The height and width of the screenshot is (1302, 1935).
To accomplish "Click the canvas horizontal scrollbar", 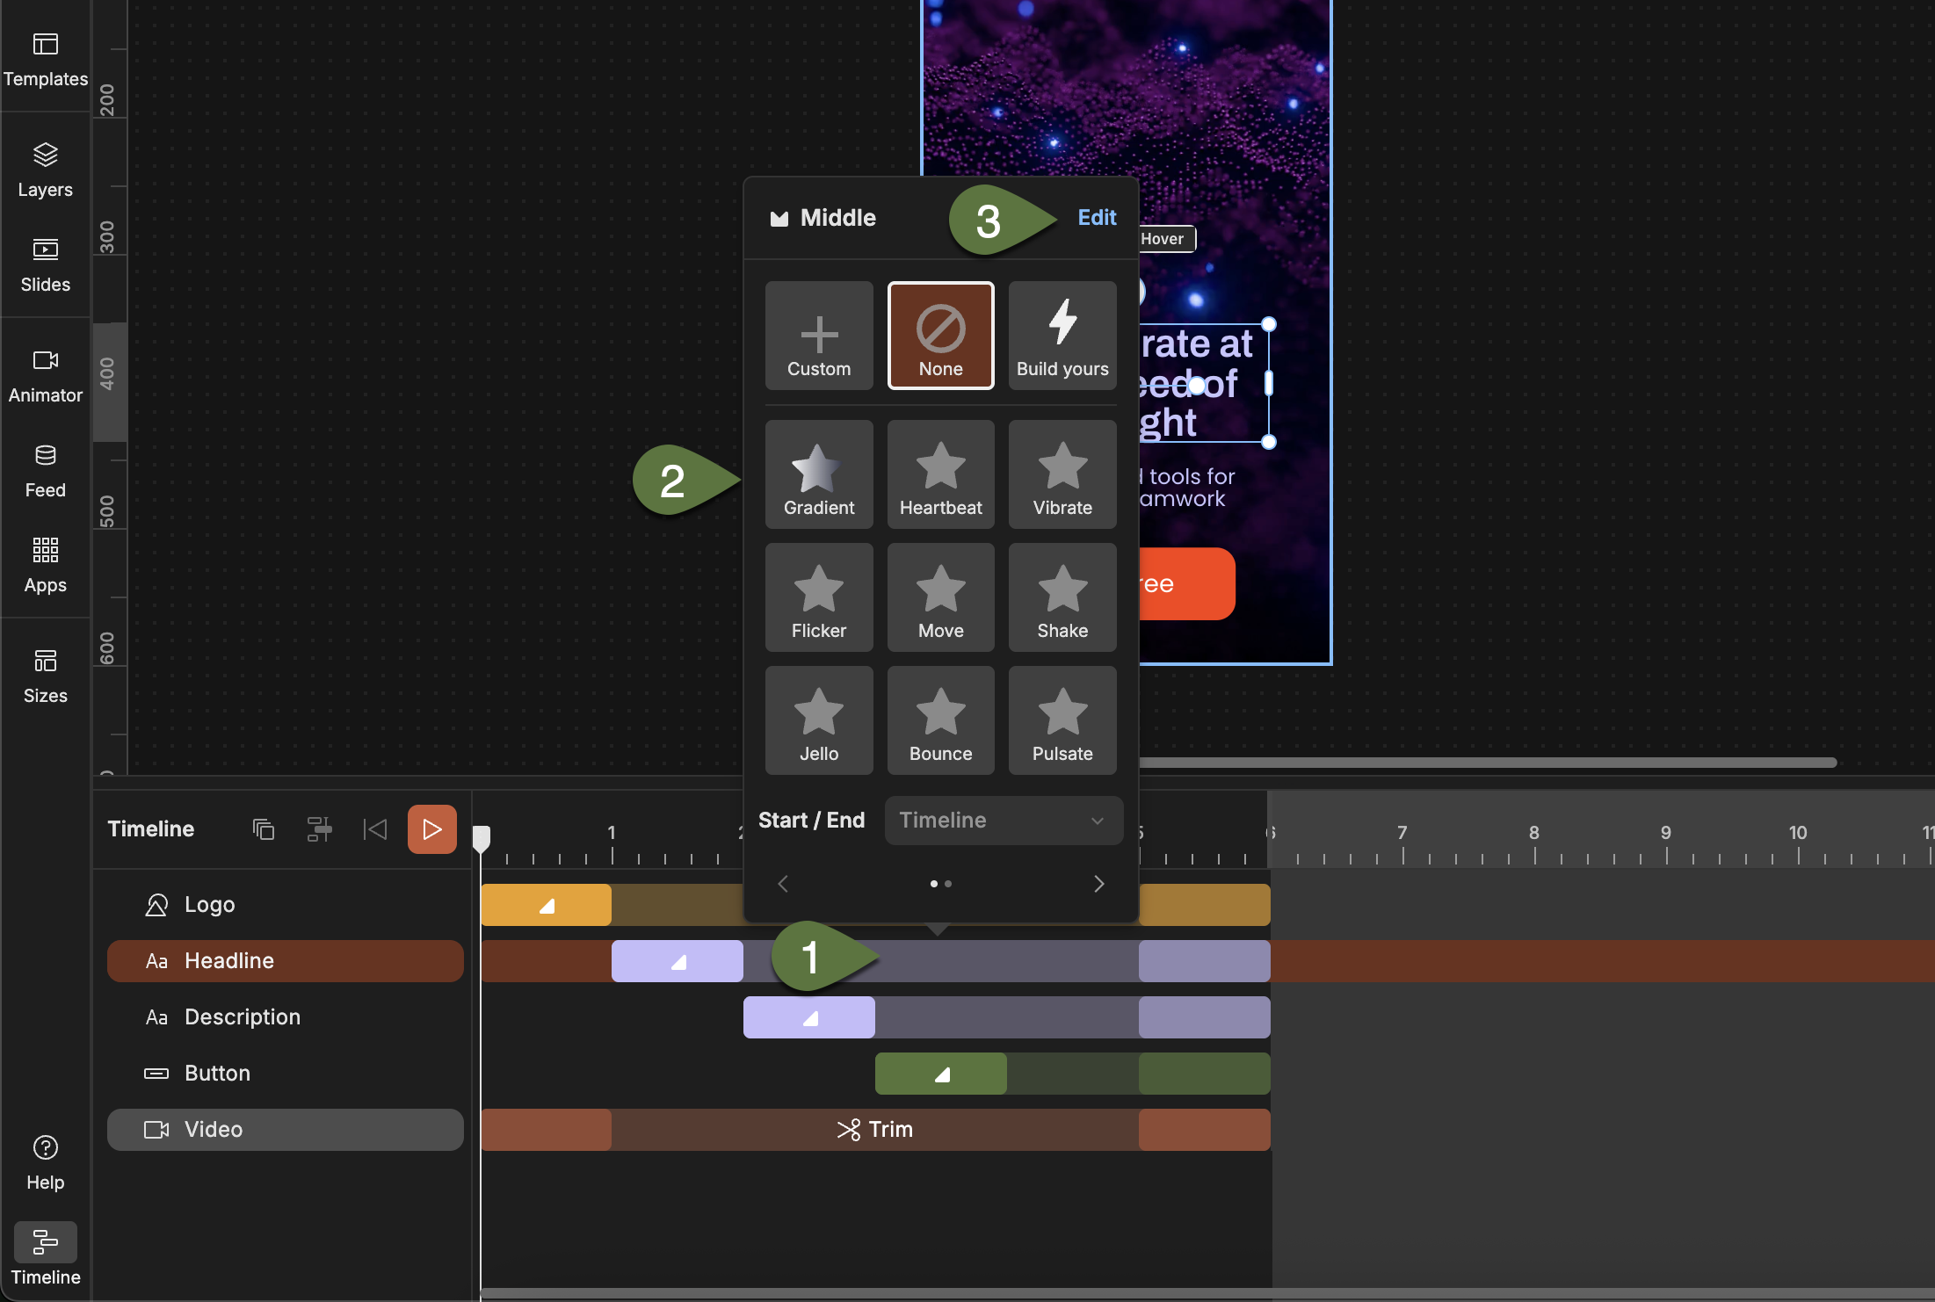I will click(x=1487, y=763).
